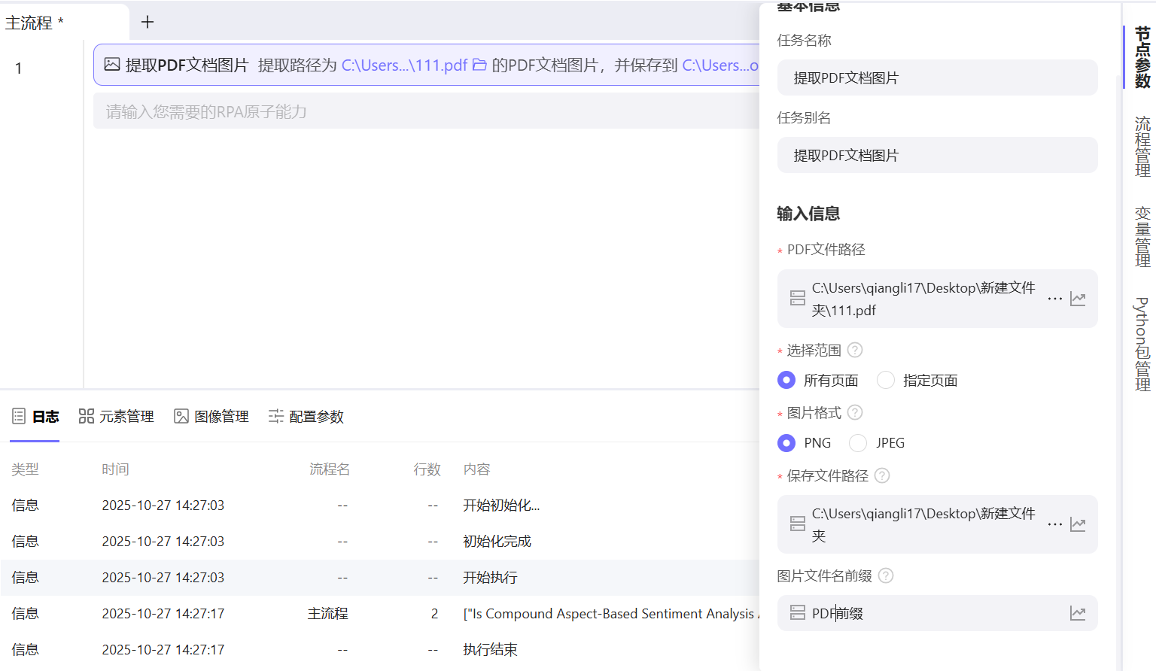Open the help tooltip icon next to 选择范围
The image size is (1156, 671).
point(855,349)
